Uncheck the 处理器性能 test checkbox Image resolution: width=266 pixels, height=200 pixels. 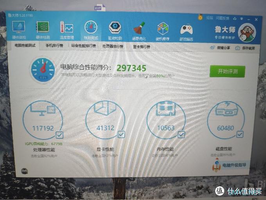click(x=59, y=135)
